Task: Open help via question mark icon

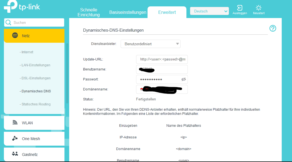Action: 273,28
